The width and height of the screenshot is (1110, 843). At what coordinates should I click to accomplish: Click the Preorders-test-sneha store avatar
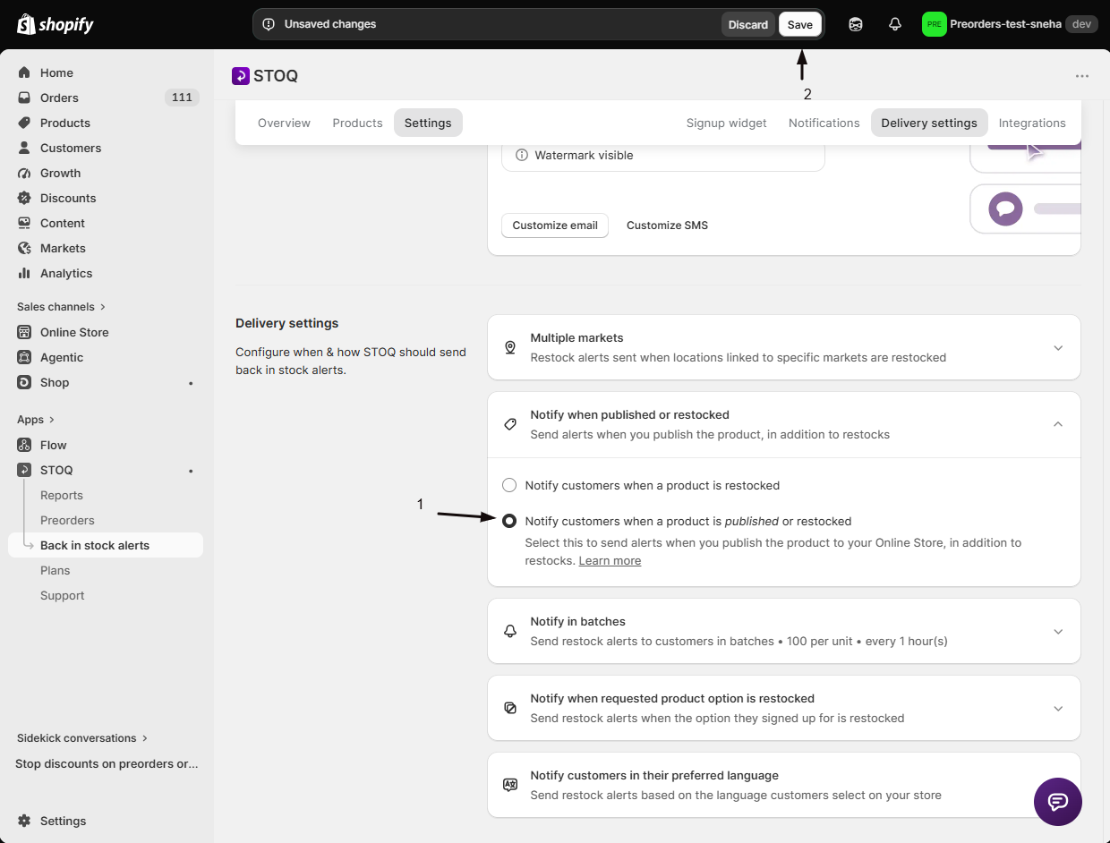coord(934,24)
